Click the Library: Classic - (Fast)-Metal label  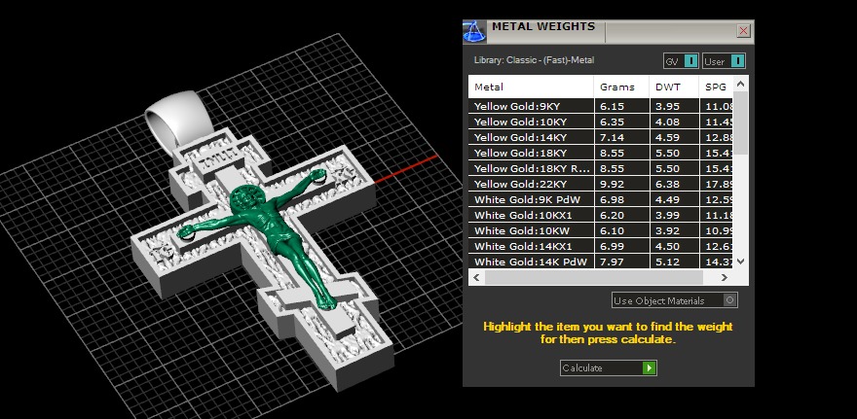[x=534, y=60]
